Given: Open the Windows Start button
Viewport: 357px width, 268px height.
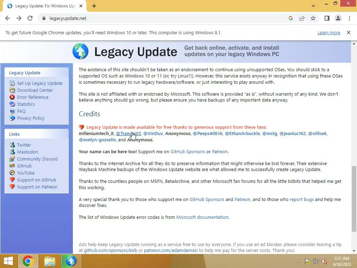Looking at the screenshot, I should click(x=8, y=261).
